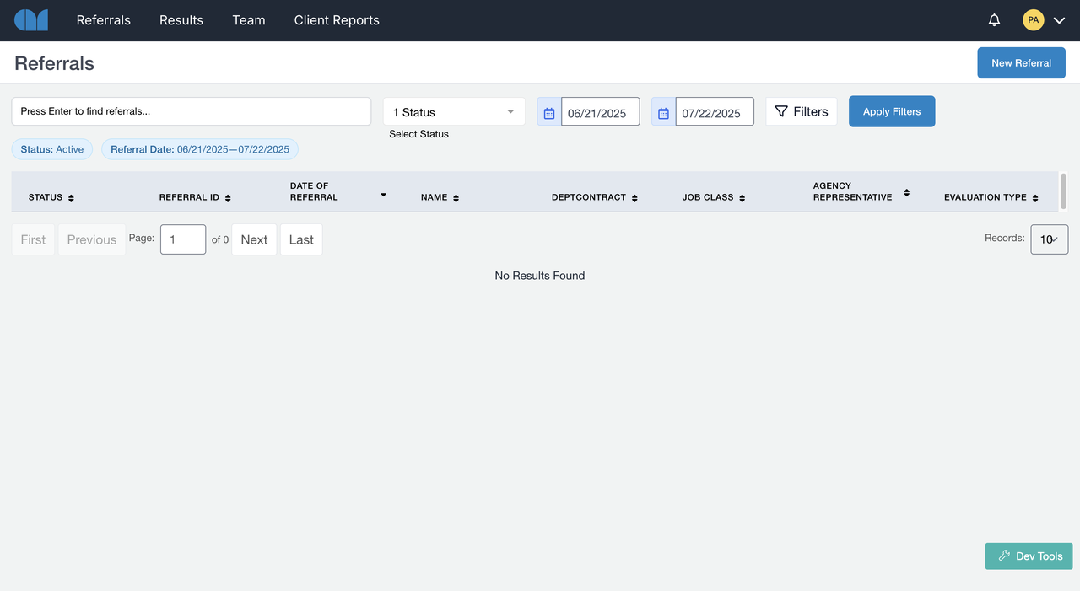This screenshot has width=1080, height=591.
Task: Open the notifications bell icon
Action: click(994, 19)
